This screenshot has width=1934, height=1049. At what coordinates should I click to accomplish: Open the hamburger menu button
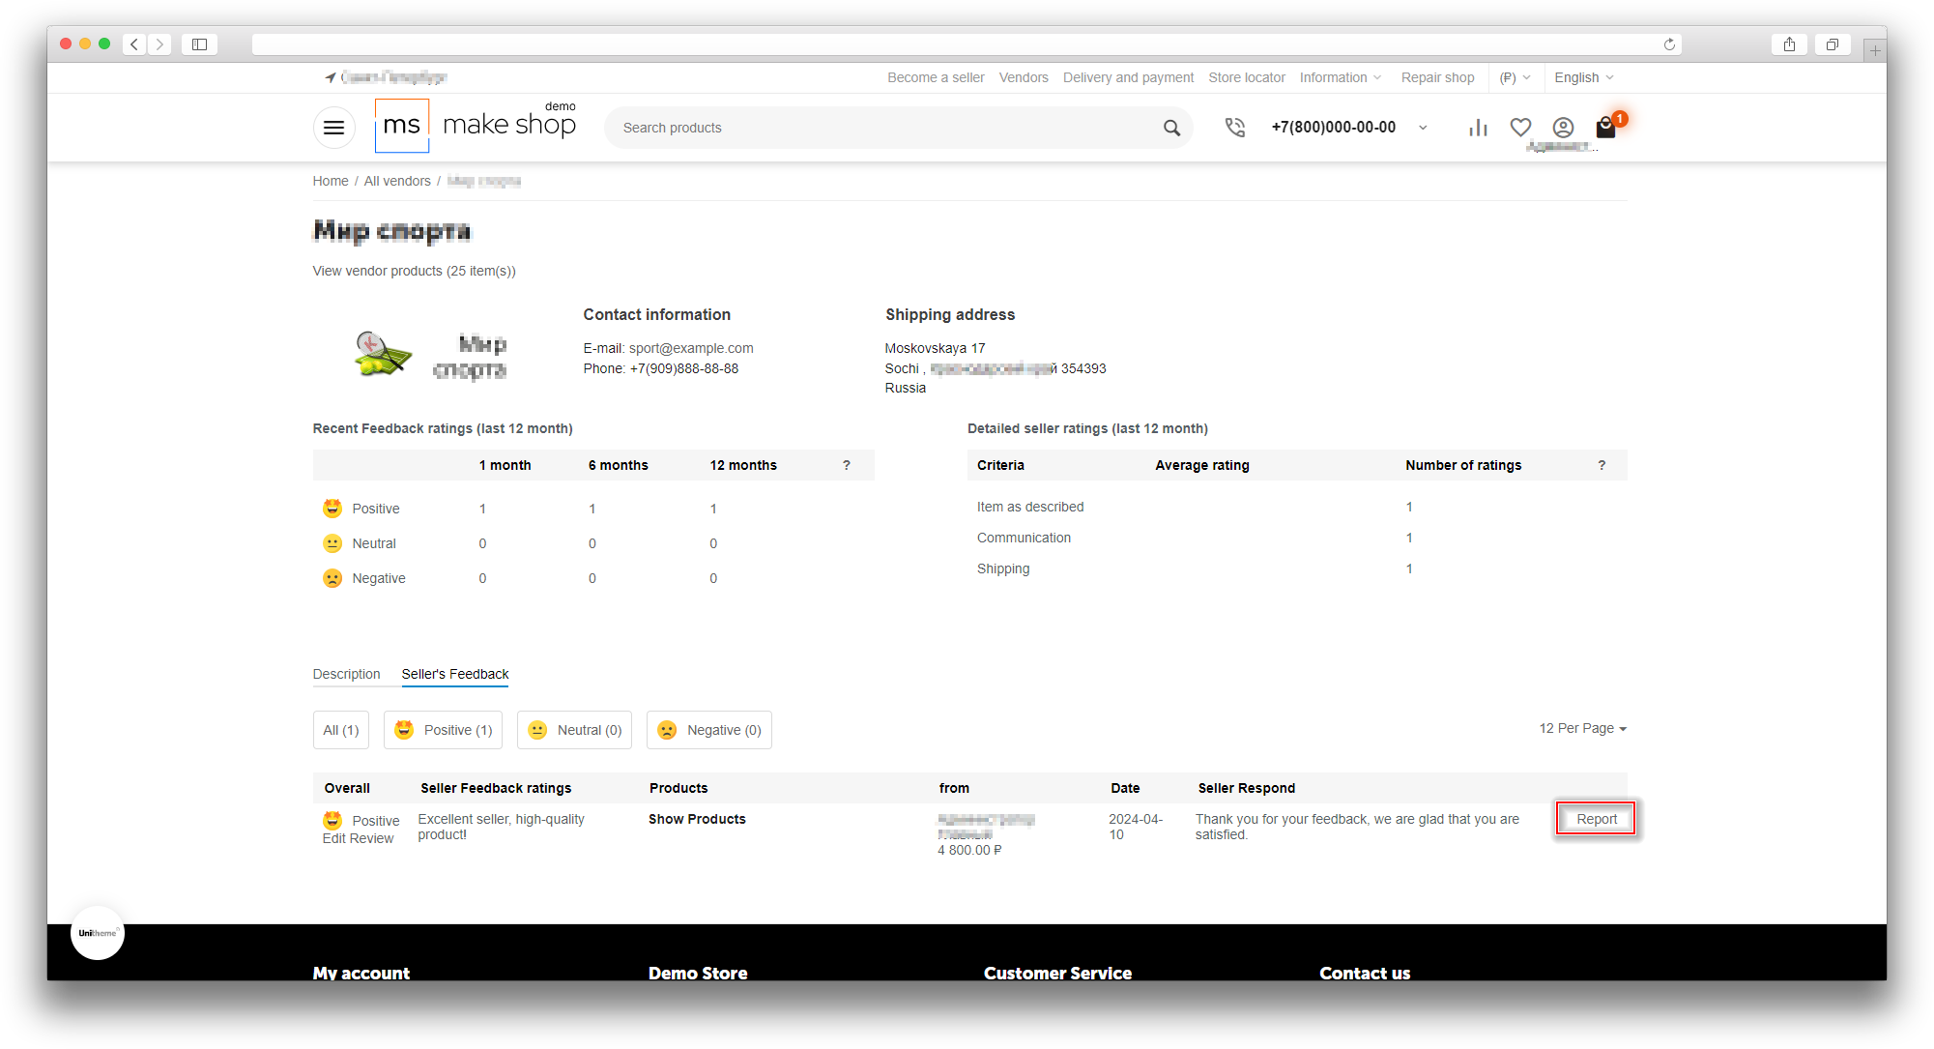click(333, 128)
